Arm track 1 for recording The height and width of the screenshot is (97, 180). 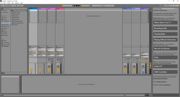coord(31,73)
